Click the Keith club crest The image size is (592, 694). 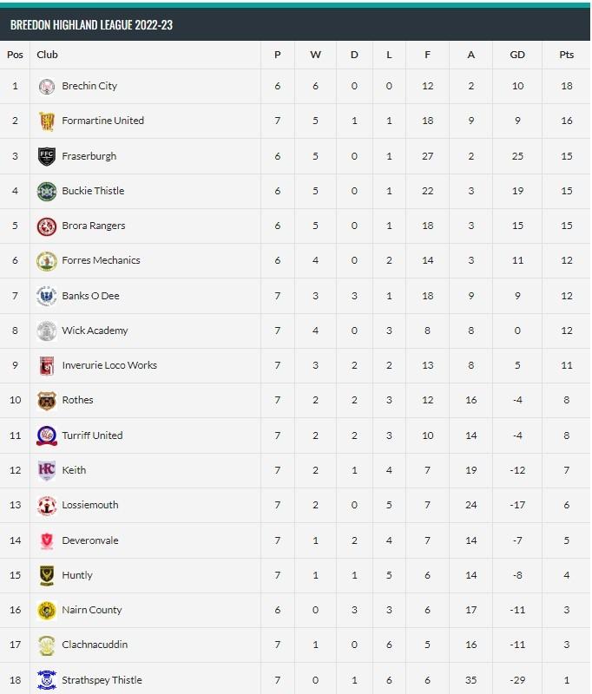[x=47, y=470]
